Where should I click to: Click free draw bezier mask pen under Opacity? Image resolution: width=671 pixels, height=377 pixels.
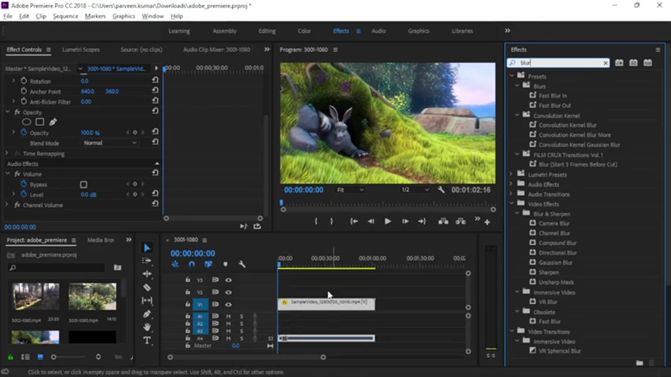(53, 122)
